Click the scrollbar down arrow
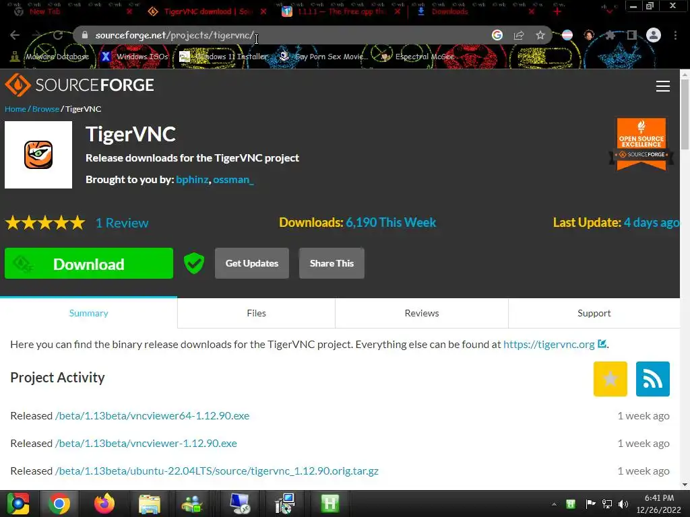 point(685,485)
